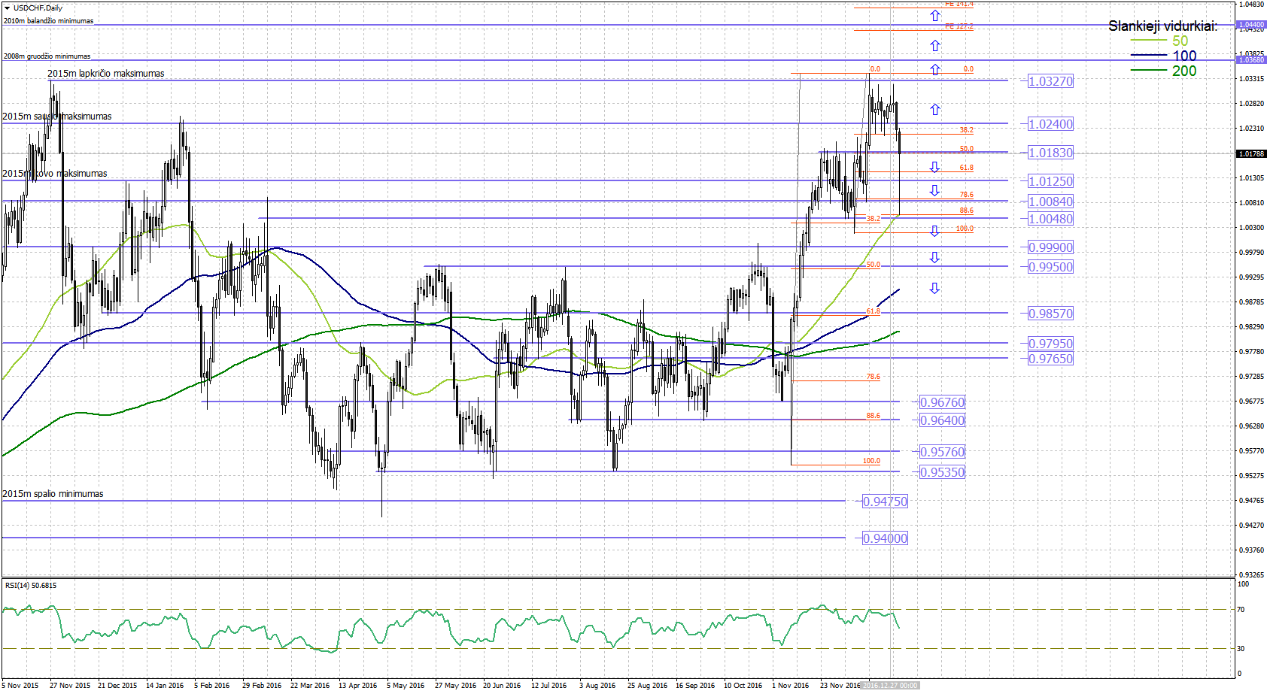1267x694 pixels.
Task: Click the 100 legend number
Action: (x=1184, y=56)
